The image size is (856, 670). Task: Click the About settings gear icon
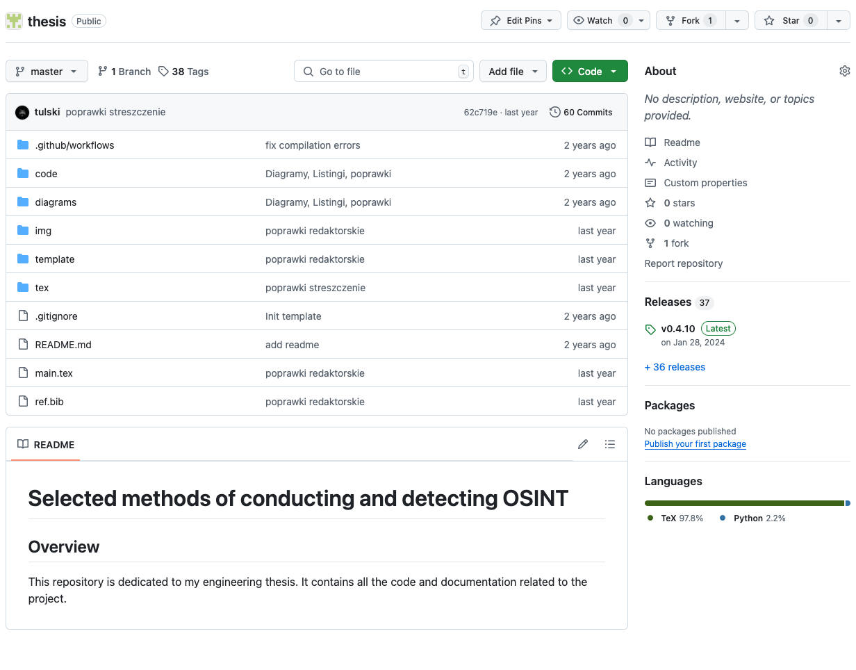[x=844, y=71]
